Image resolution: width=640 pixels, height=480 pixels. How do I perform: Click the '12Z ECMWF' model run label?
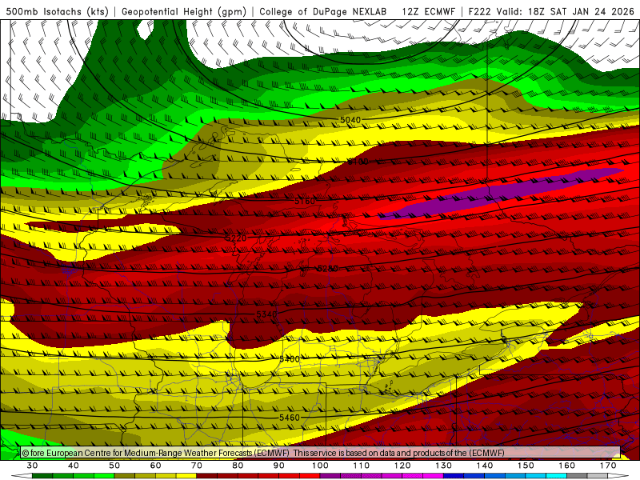[x=428, y=11]
